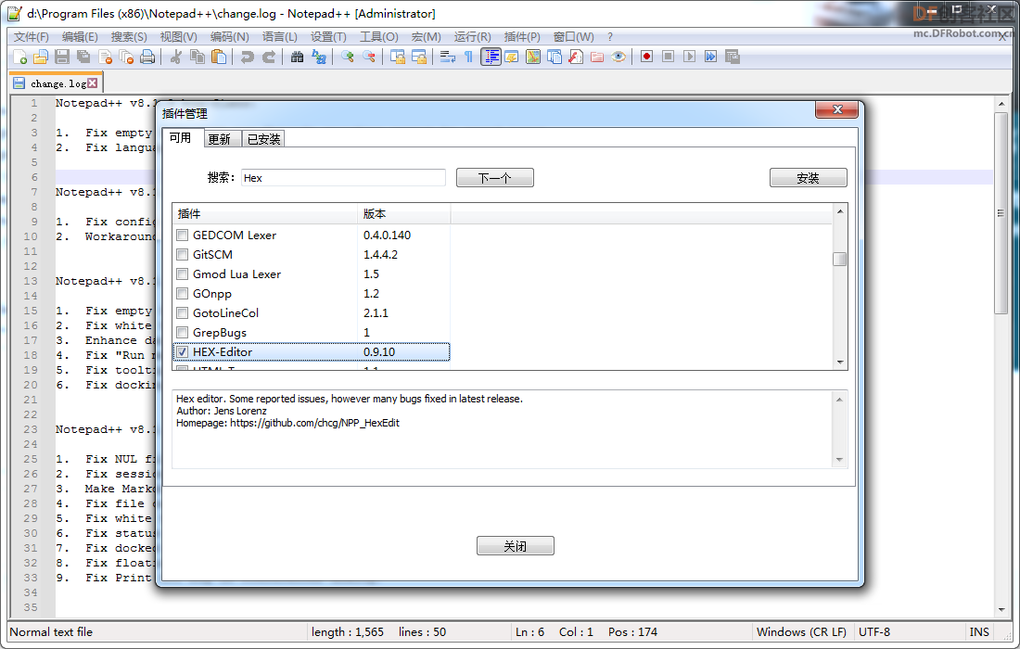Check the GrepBugs plugin box
This screenshot has height=649, width=1020.
(182, 333)
